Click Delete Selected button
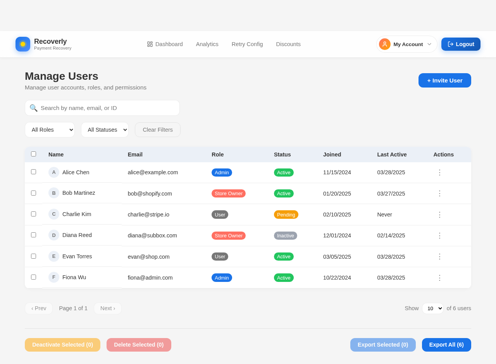The width and height of the screenshot is (496, 364). coord(139,345)
